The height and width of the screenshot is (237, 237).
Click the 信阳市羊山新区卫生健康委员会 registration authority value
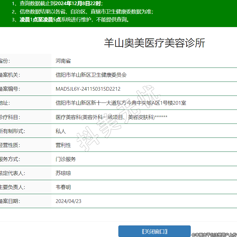coord(91,75)
